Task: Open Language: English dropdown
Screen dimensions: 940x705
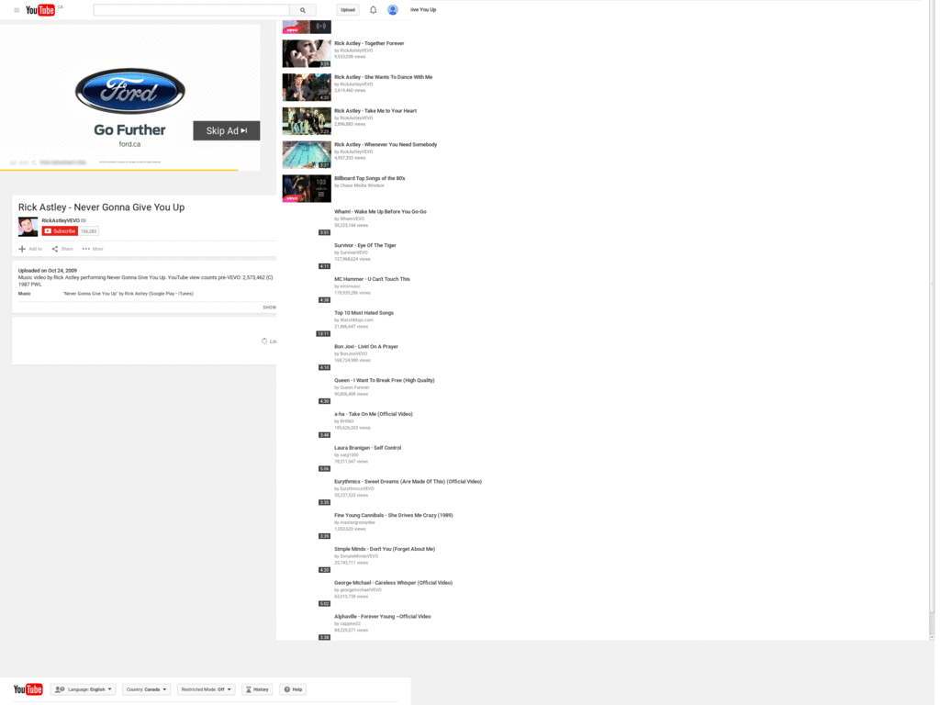Action: click(84, 689)
